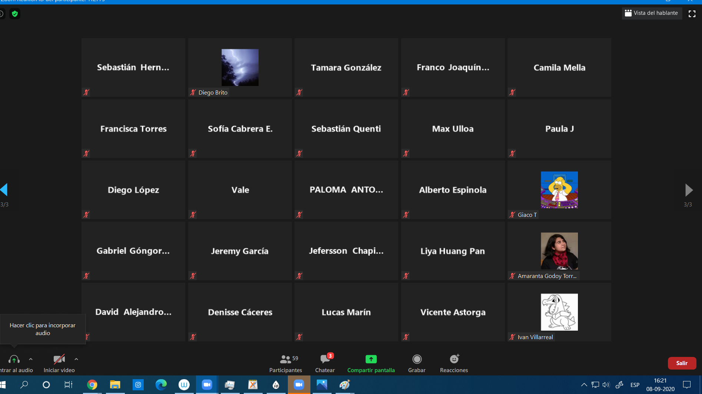702x394 pixels.
Task: Show hidden system tray icons
Action: [584, 385]
